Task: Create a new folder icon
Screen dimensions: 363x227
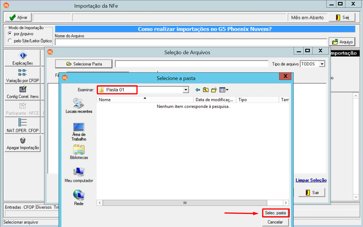Action: coord(214,90)
